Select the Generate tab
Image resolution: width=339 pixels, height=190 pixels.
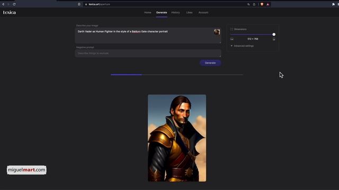click(162, 13)
